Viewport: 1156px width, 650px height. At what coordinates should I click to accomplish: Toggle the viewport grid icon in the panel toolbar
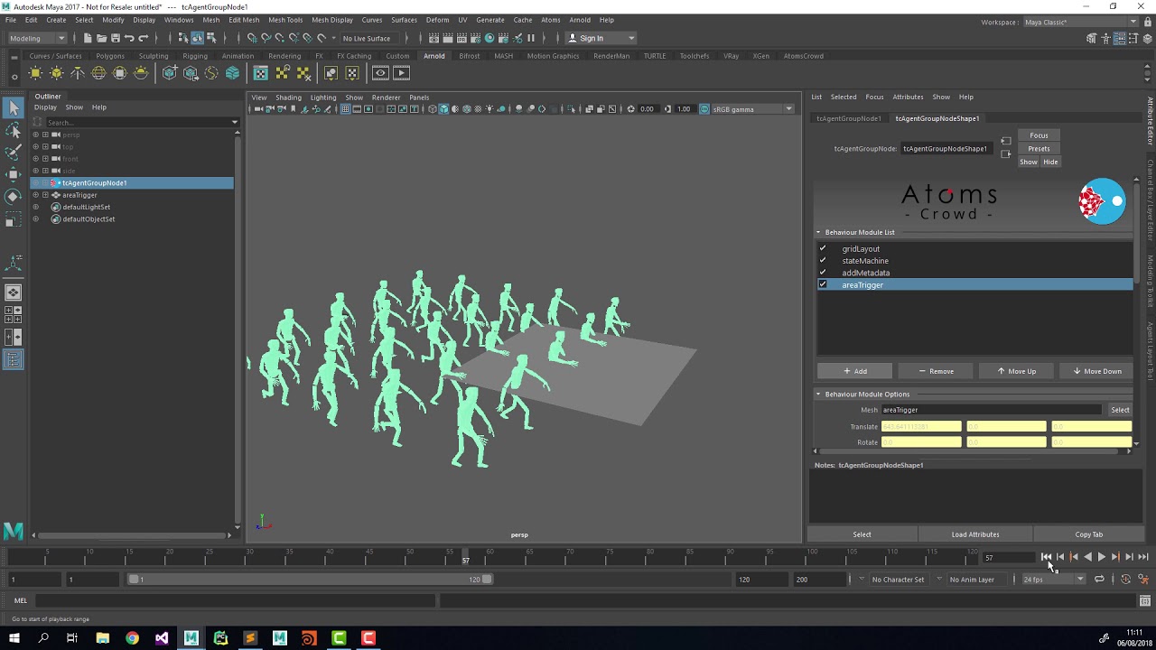pos(345,109)
